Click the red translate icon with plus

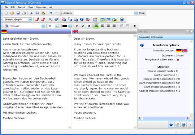pos(43,19)
